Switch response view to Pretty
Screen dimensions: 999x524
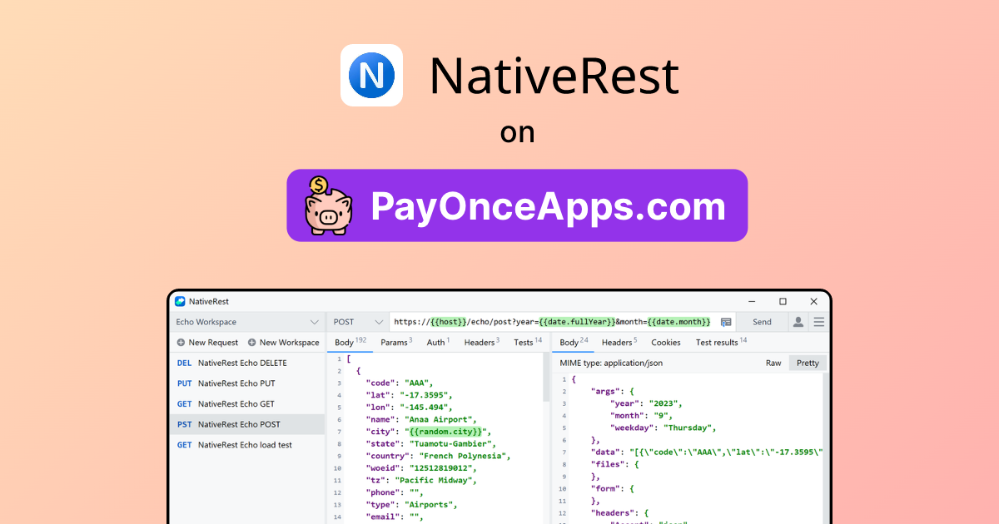808,363
